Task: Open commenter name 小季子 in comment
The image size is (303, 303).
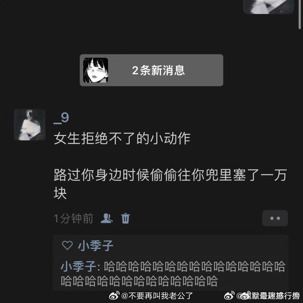Action: 79,267
